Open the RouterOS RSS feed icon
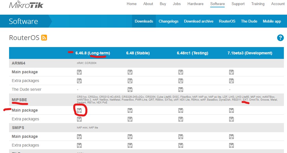This screenshot has height=153, width=287. tap(44, 37)
